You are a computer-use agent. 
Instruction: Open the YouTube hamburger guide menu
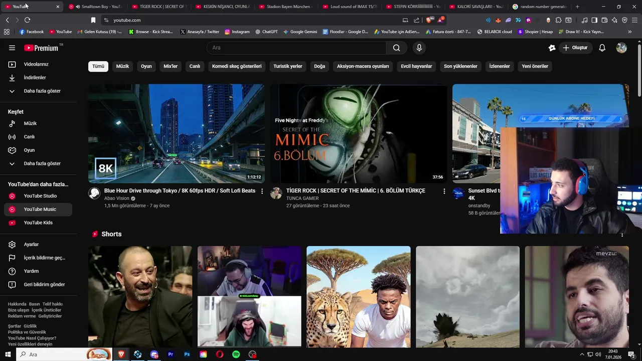(x=12, y=48)
